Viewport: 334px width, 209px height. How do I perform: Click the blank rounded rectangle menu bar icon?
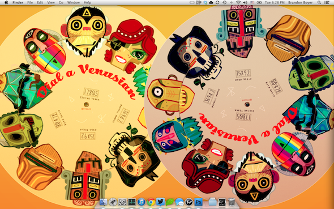192,3
